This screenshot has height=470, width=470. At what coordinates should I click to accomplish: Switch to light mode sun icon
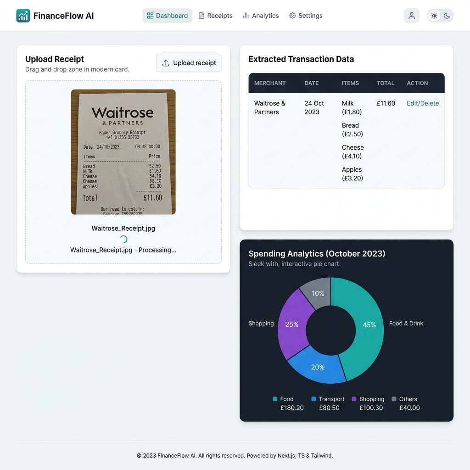pyautogui.click(x=434, y=16)
